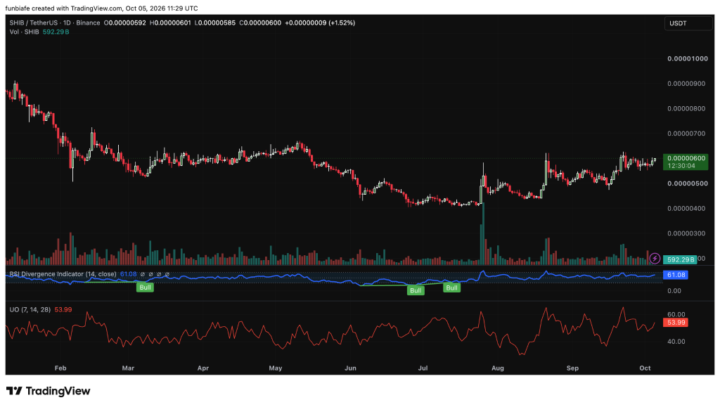Click the 53.99 value in UO legend
Screen dimensions: 720x407
pos(63,310)
